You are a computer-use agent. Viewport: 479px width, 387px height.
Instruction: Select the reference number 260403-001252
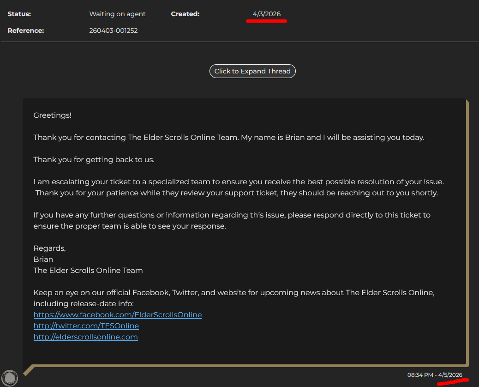point(114,30)
